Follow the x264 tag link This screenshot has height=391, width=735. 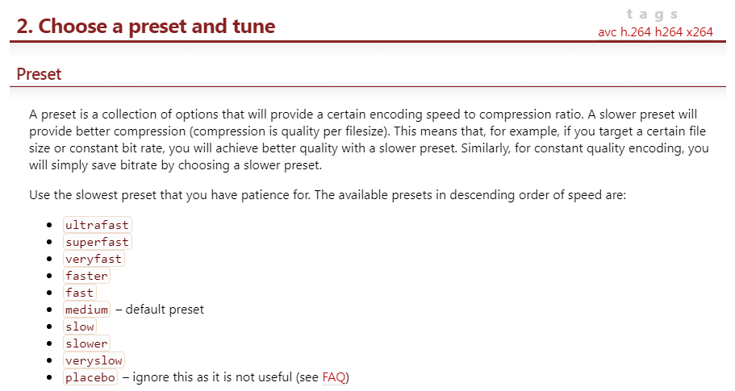coord(700,32)
